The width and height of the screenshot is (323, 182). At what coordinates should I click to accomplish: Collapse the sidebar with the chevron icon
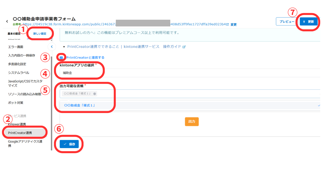tap(52, 47)
